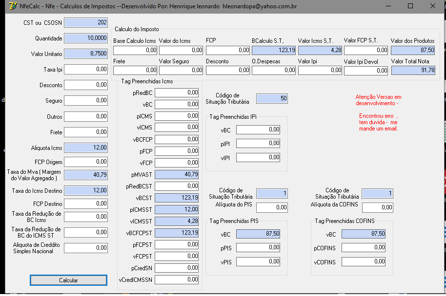Select the BCalculo S.T. field

pyautogui.click(x=274, y=51)
